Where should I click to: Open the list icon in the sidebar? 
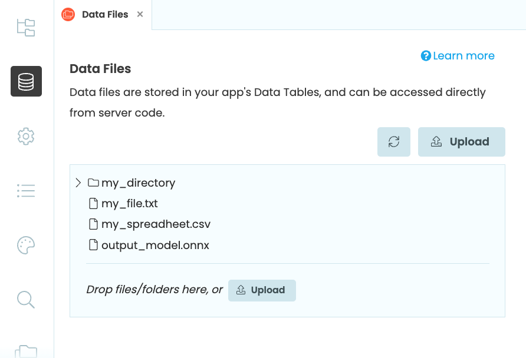point(26,191)
